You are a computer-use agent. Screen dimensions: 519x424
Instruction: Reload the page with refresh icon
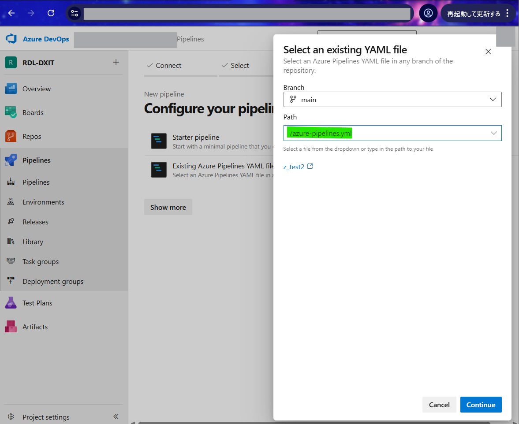[x=51, y=13]
